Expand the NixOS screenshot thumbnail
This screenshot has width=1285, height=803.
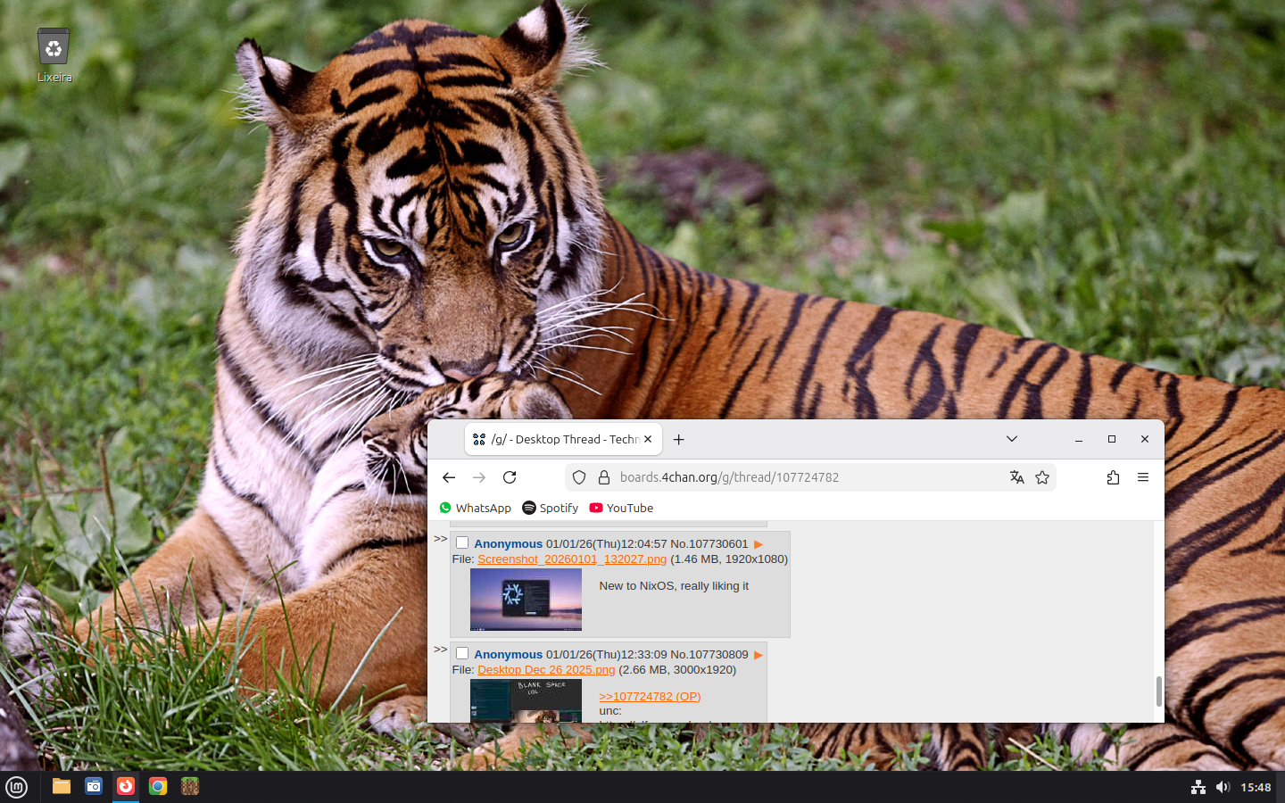pos(526,600)
